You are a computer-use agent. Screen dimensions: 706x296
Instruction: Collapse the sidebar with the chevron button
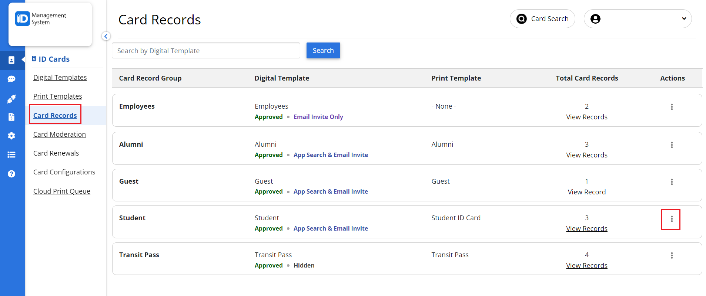click(x=106, y=36)
